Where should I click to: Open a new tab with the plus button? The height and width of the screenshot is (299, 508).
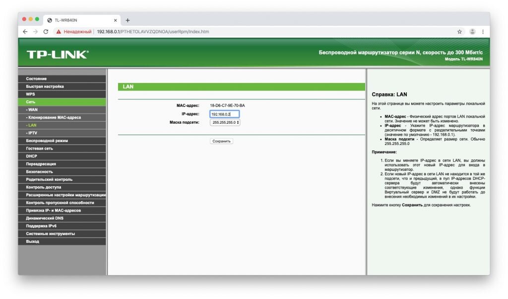[127, 20]
